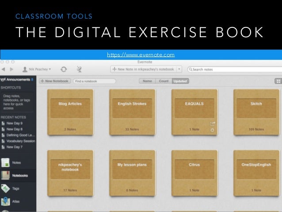This screenshot has height=212, width=282.
Task: Open recent note Defining Good La...
Action: click(18, 135)
